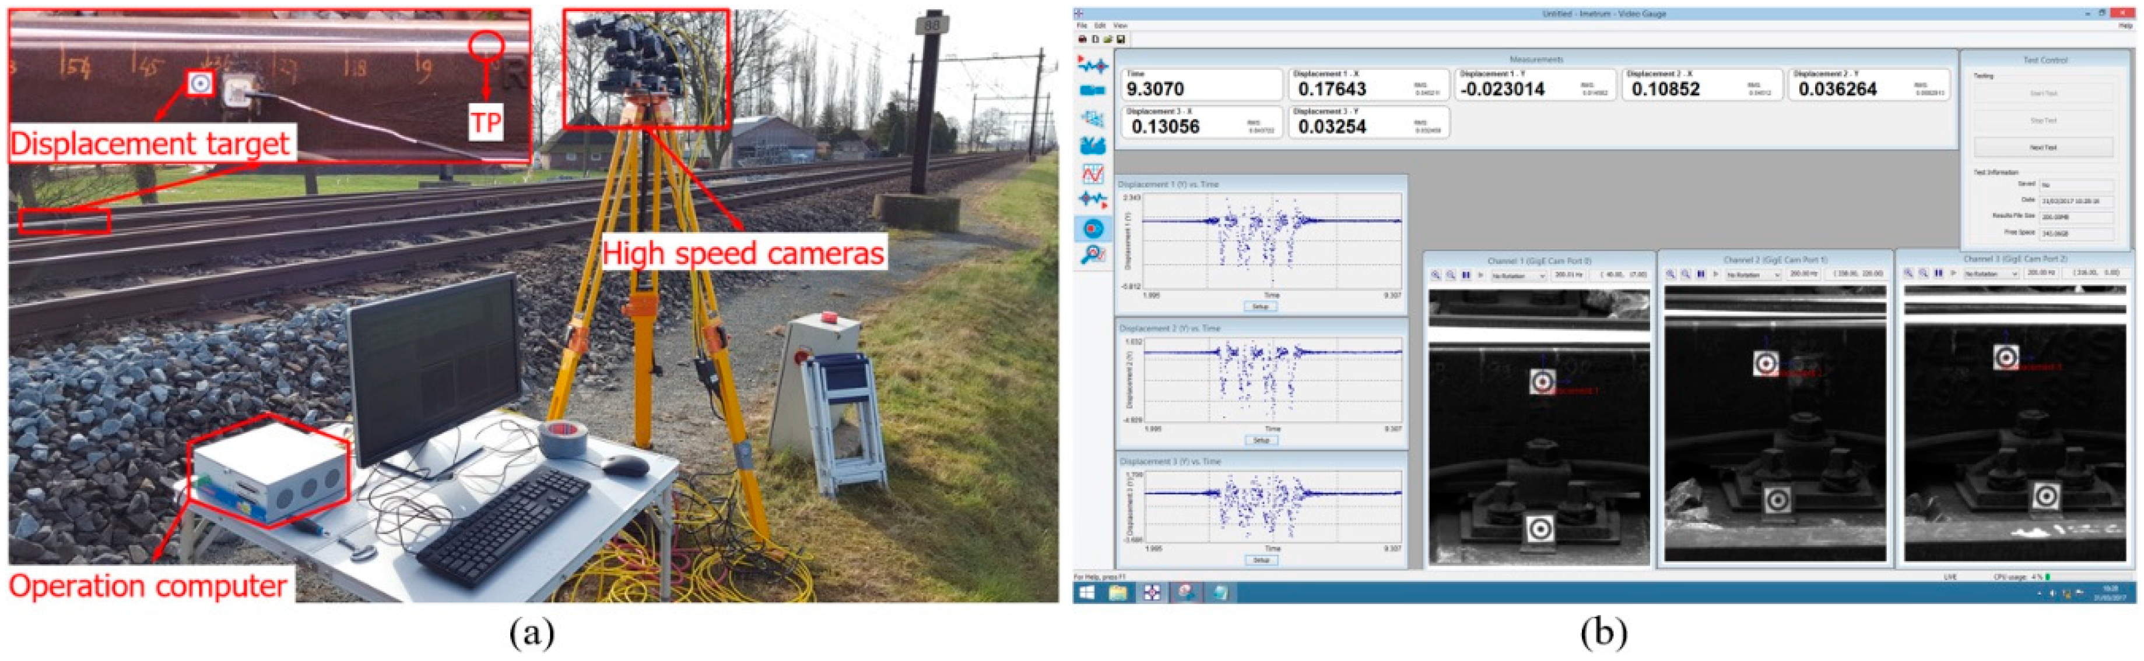Click the save disk icon in toolbar
2144x661 pixels.
point(1121,39)
